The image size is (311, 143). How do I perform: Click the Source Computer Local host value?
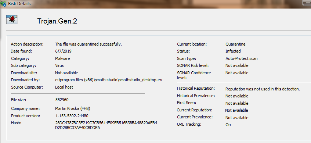(x=64, y=87)
